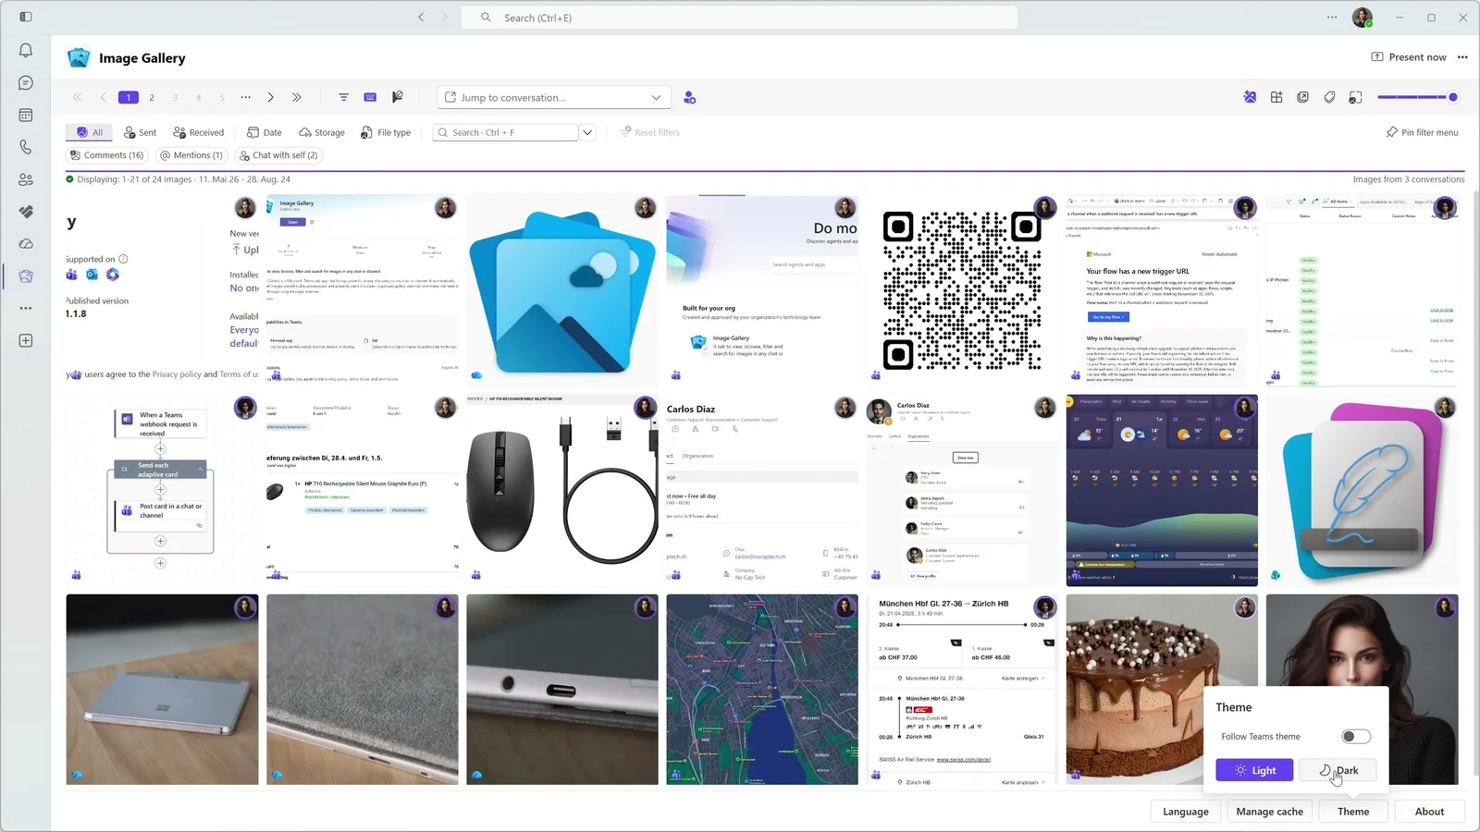This screenshot has height=832, width=1480.
Task: Click the add people icon beside Jump box
Action: tap(689, 97)
